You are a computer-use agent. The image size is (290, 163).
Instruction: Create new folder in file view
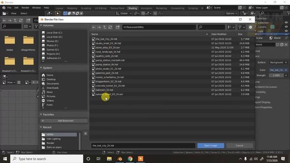(x=118, y=27)
